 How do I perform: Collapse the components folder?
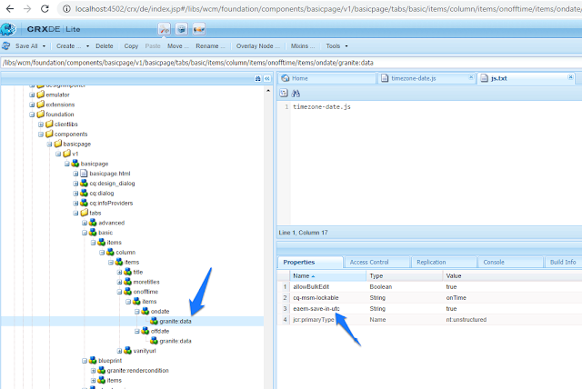pos(41,135)
